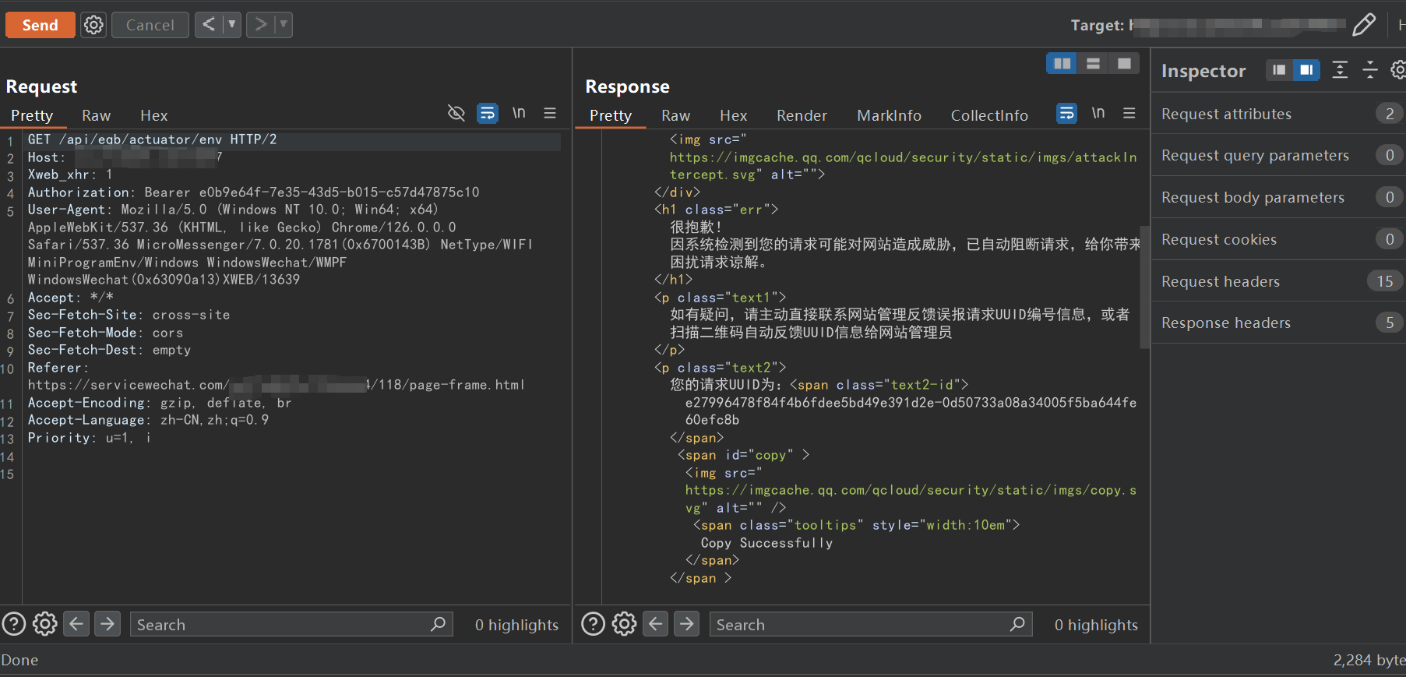The image size is (1406, 677).
Task: Previous search match arrow under Request
Action: click(x=76, y=624)
